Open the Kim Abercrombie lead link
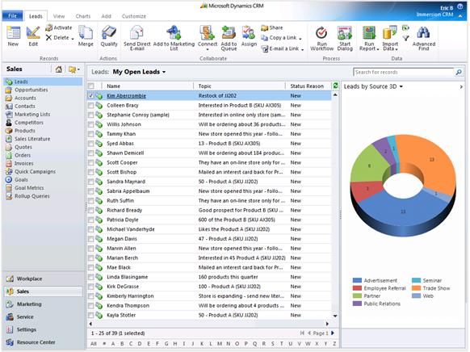 [126, 96]
